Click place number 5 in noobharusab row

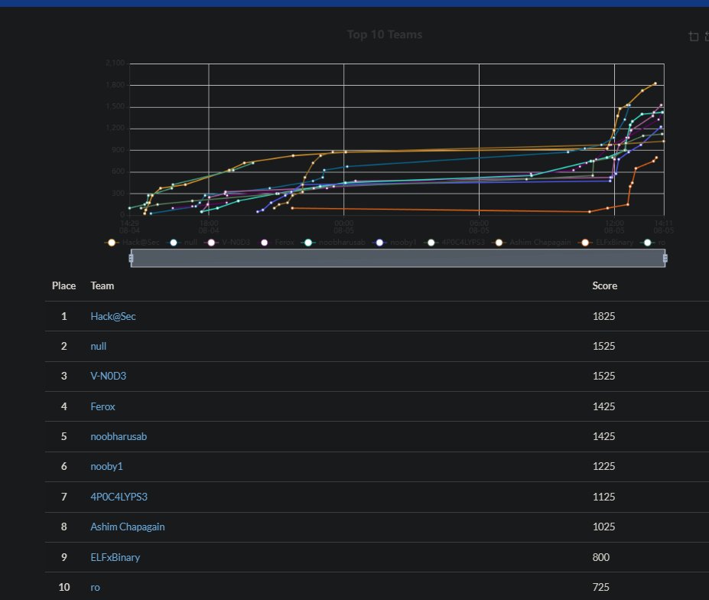(x=63, y=436)
